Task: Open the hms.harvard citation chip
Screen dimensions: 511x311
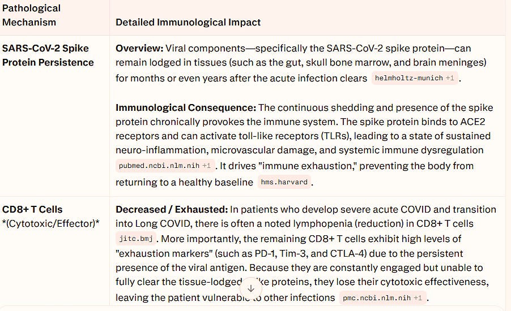Action: (x=284, y=182)
